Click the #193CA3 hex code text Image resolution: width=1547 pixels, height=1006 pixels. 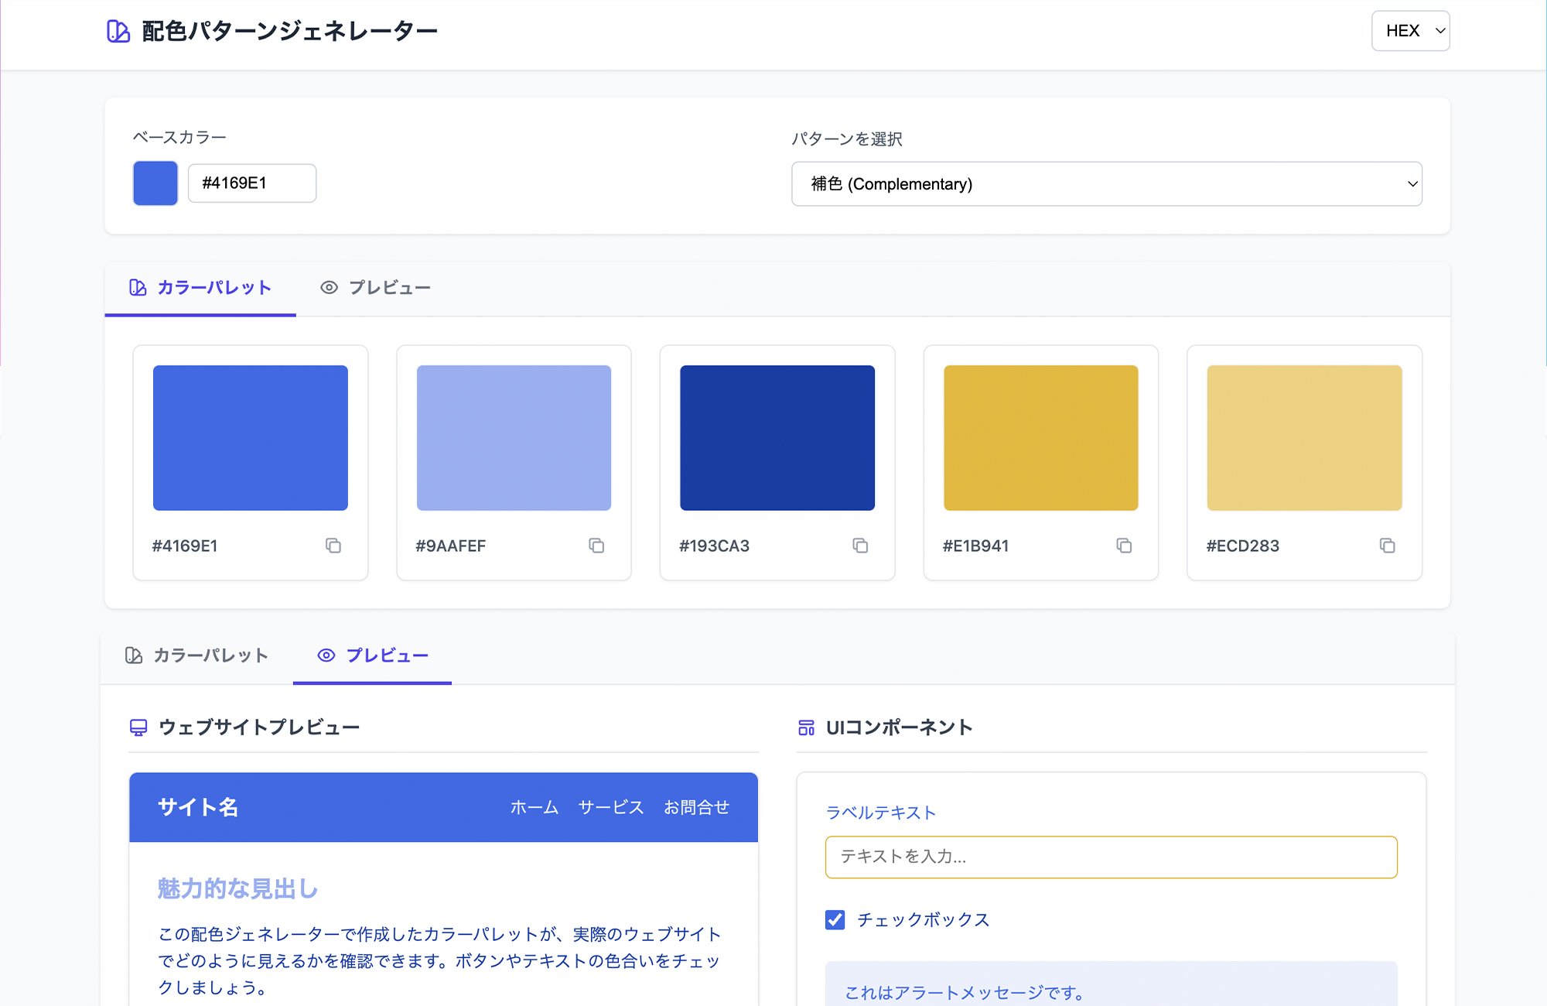point(714,546)
